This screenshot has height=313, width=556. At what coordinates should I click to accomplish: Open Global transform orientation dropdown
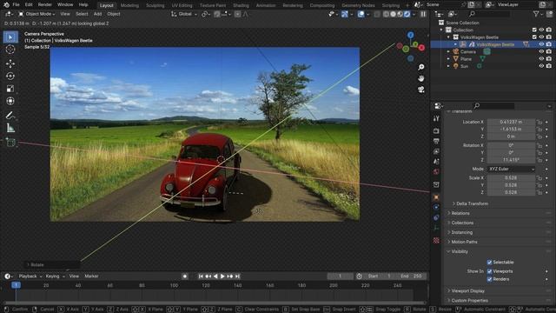pyautogui.click(x=184, y=14)
